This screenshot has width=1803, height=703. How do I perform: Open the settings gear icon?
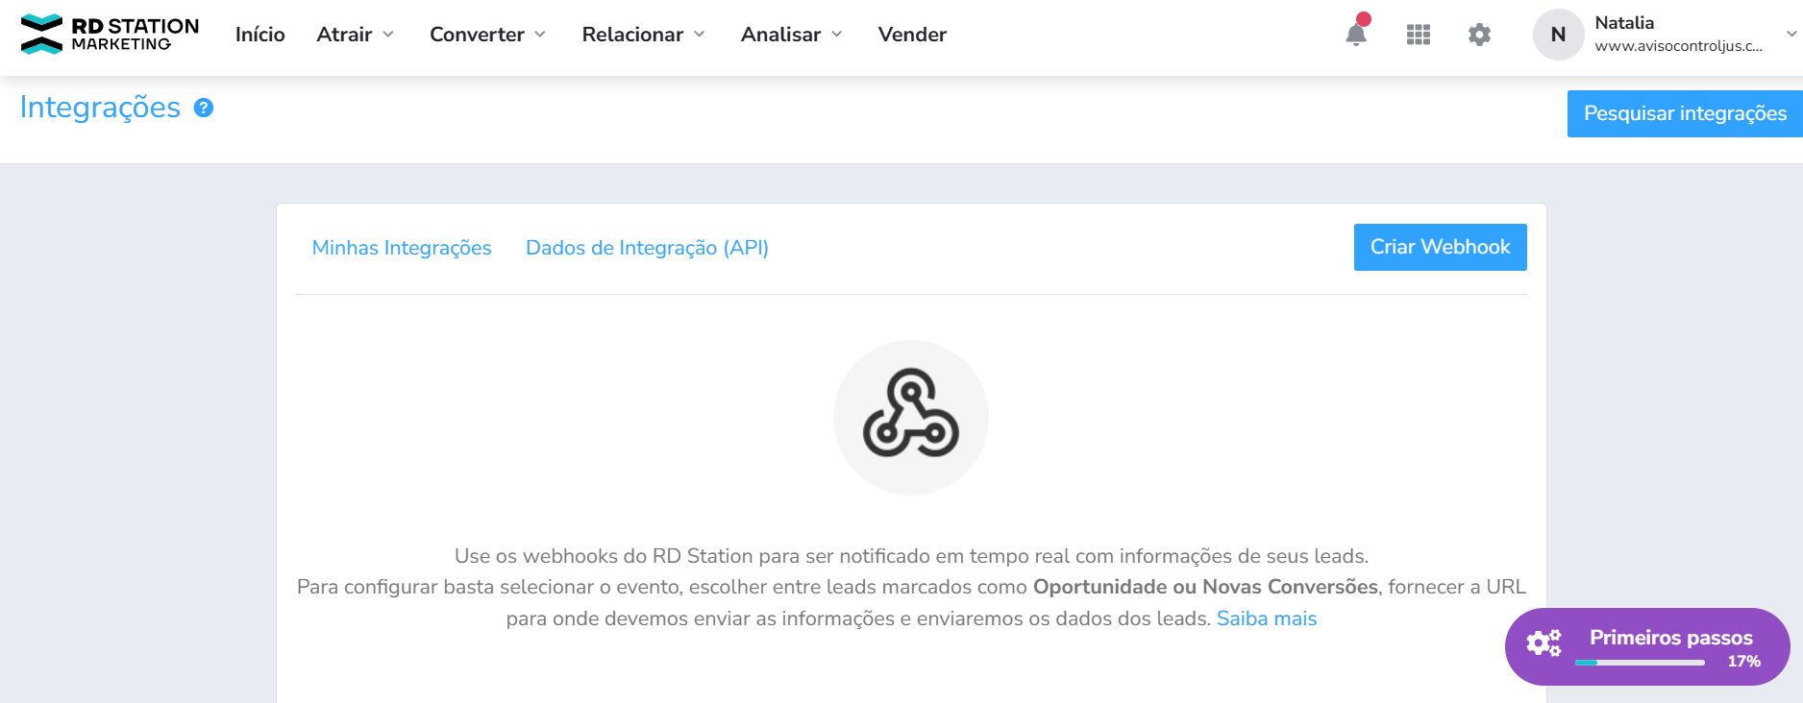point(1479,35)
